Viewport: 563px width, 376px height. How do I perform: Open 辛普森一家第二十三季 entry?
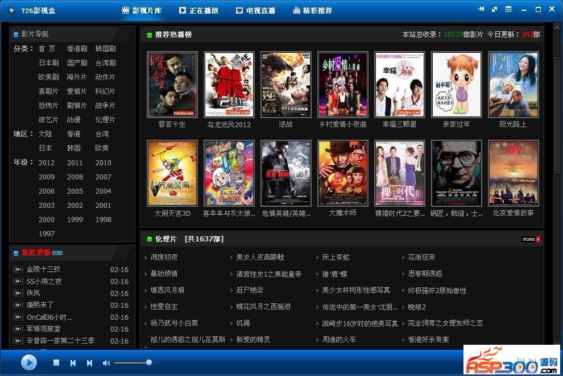tap(61, 341)
